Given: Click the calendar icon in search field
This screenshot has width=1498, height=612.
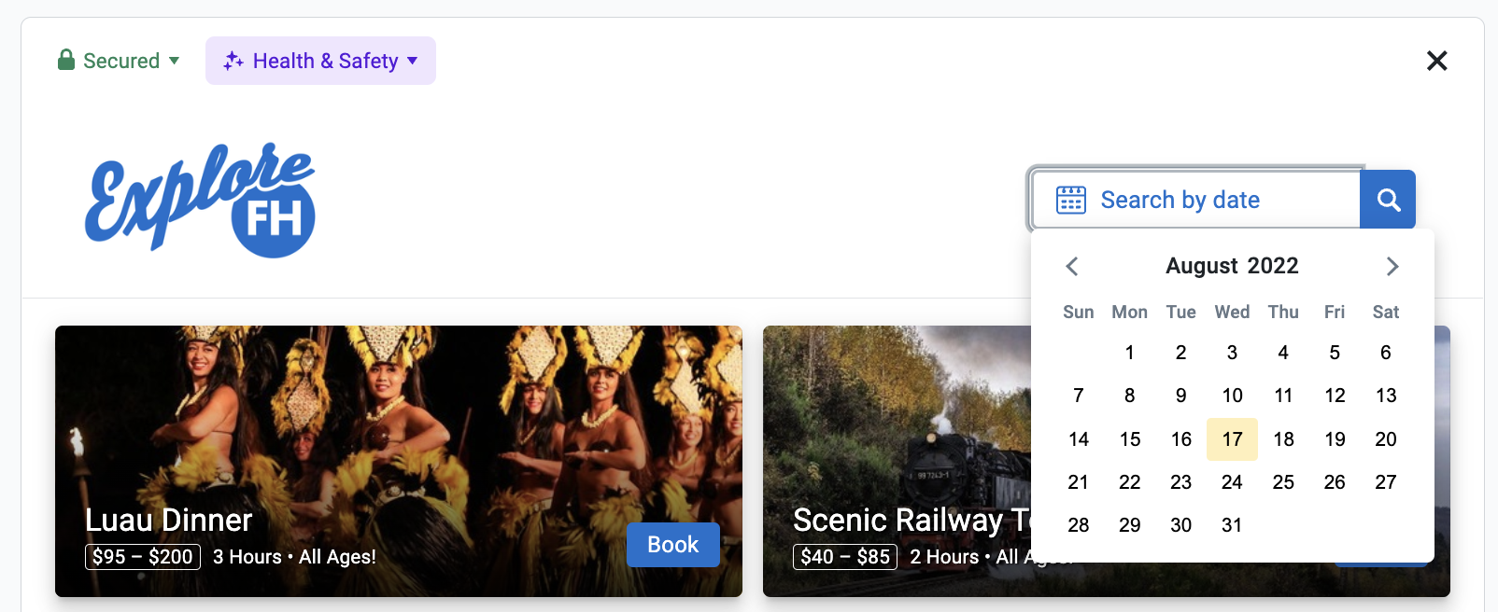Looking at the screenshot, I should tap(1070, 200).
